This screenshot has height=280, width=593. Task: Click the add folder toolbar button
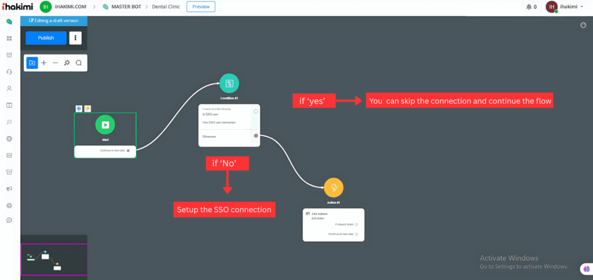(x=32, y=63)
